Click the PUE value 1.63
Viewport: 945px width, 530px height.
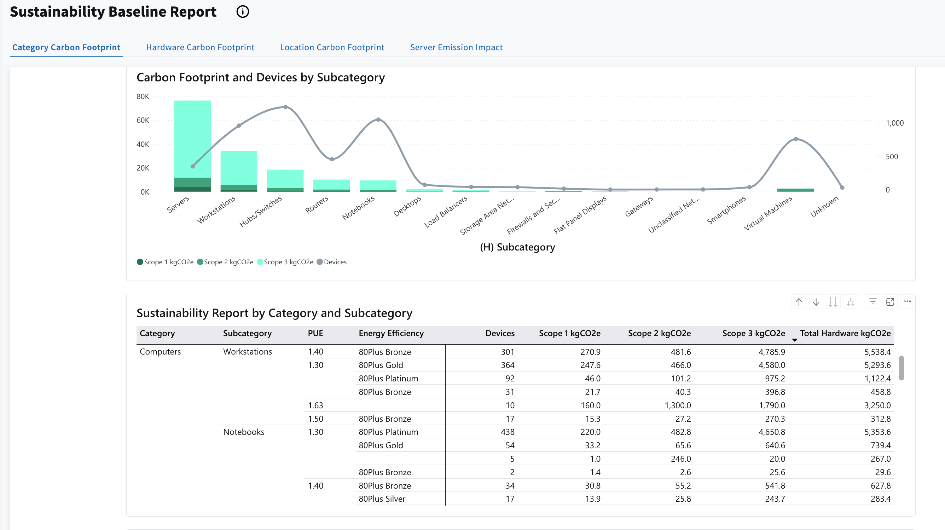tap(315, 405)
